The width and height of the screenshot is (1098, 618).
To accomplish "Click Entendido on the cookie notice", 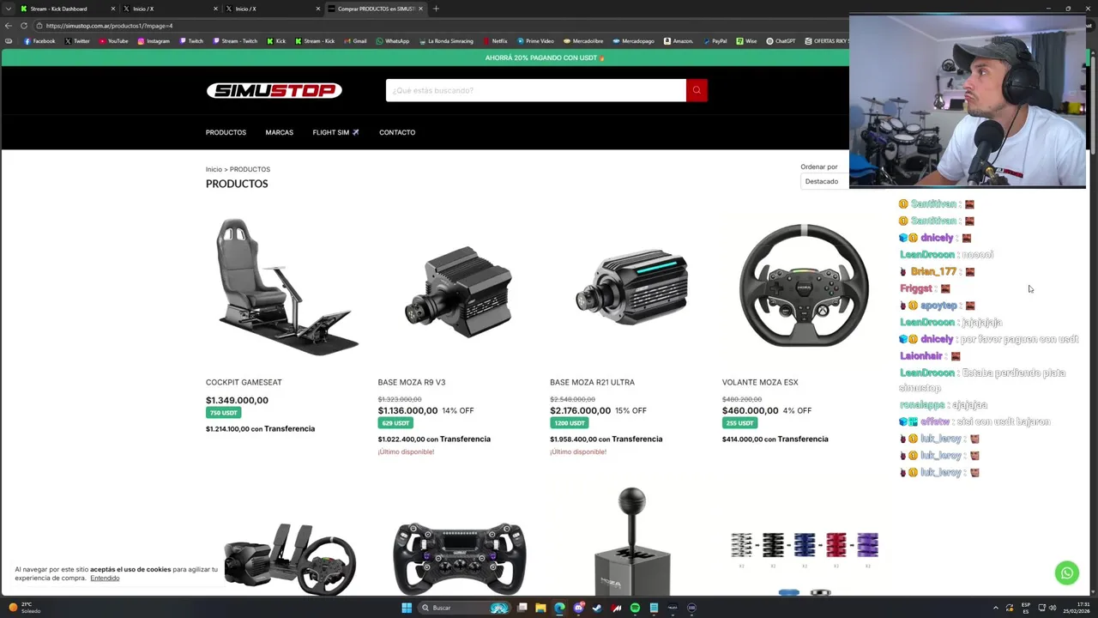I will (x=105, y=578).
